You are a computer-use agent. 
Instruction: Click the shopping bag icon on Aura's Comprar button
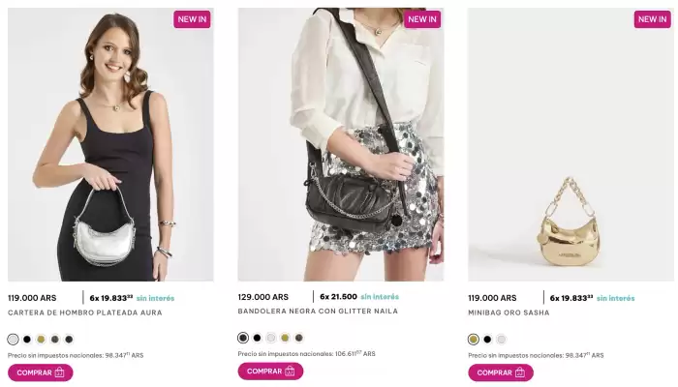click(x=60, y=372)
